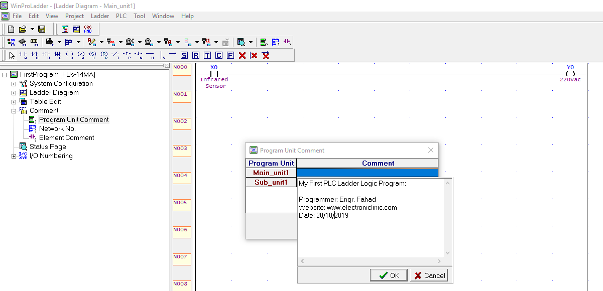Insert Set coil S element
Viewport: 603px width, 291px height.
point(92,55)
